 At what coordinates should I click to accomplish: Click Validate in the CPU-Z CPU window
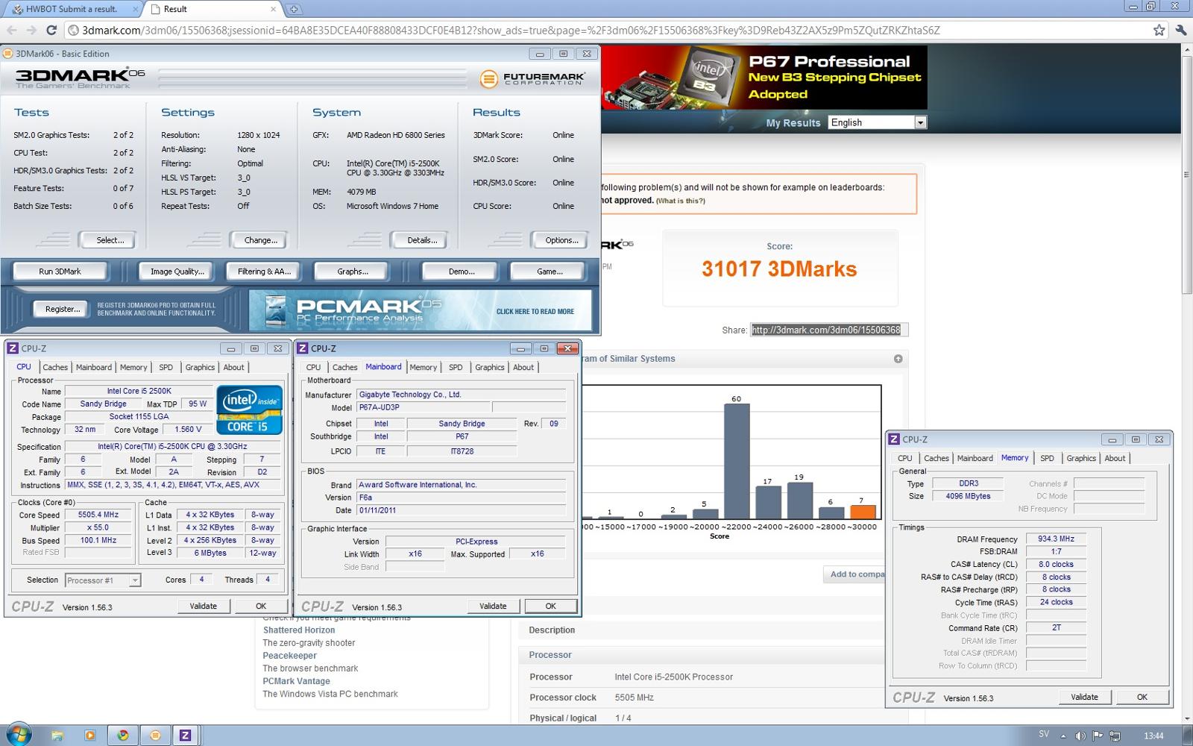click(x=203, y=606)
